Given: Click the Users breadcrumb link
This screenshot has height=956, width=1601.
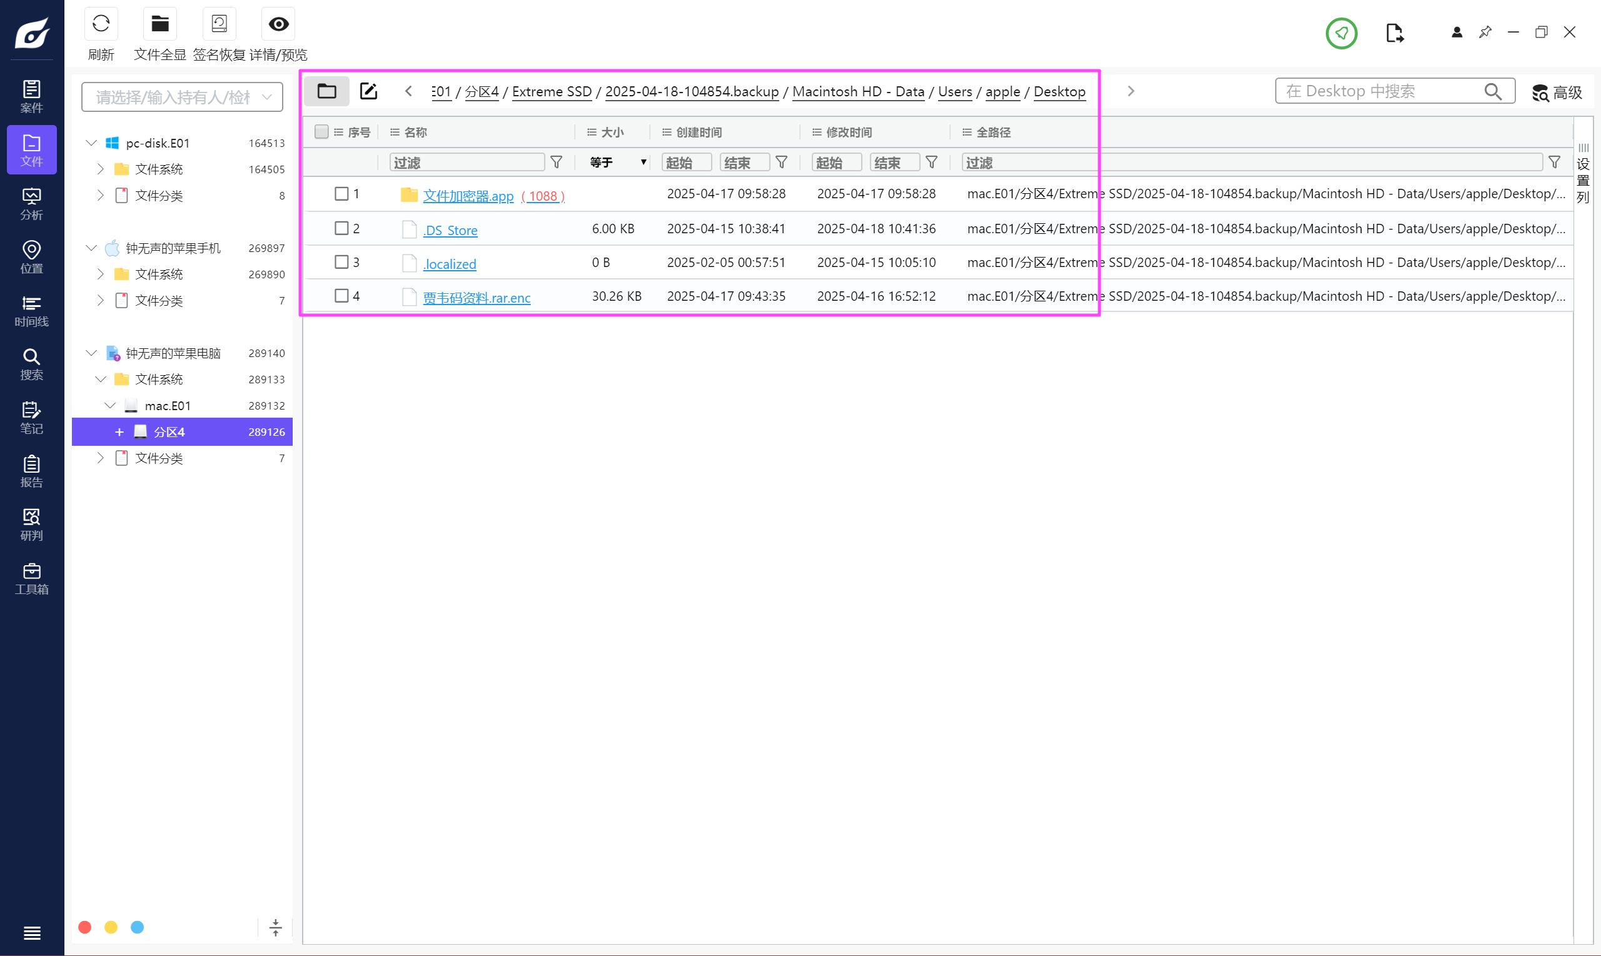Looking at the screenshot, I should pos(955,91).
